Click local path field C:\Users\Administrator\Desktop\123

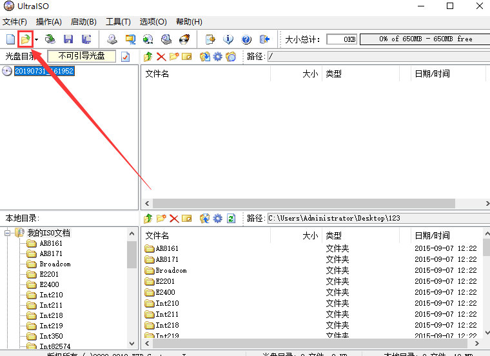pyautogui.click(x=378, y=218)
